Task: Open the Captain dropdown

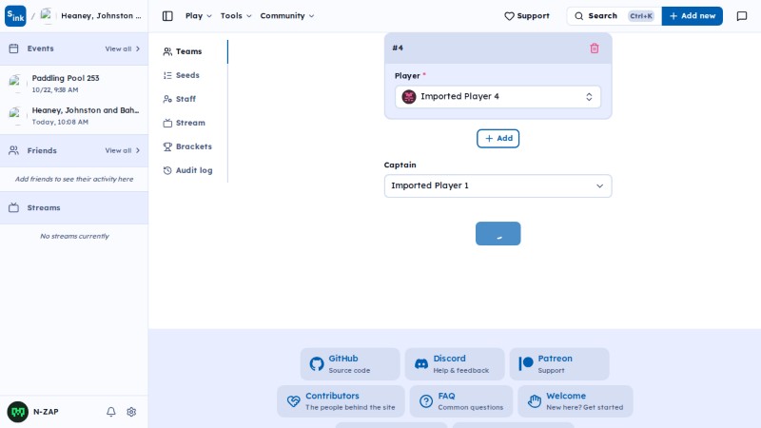Action: pos(498,185)
